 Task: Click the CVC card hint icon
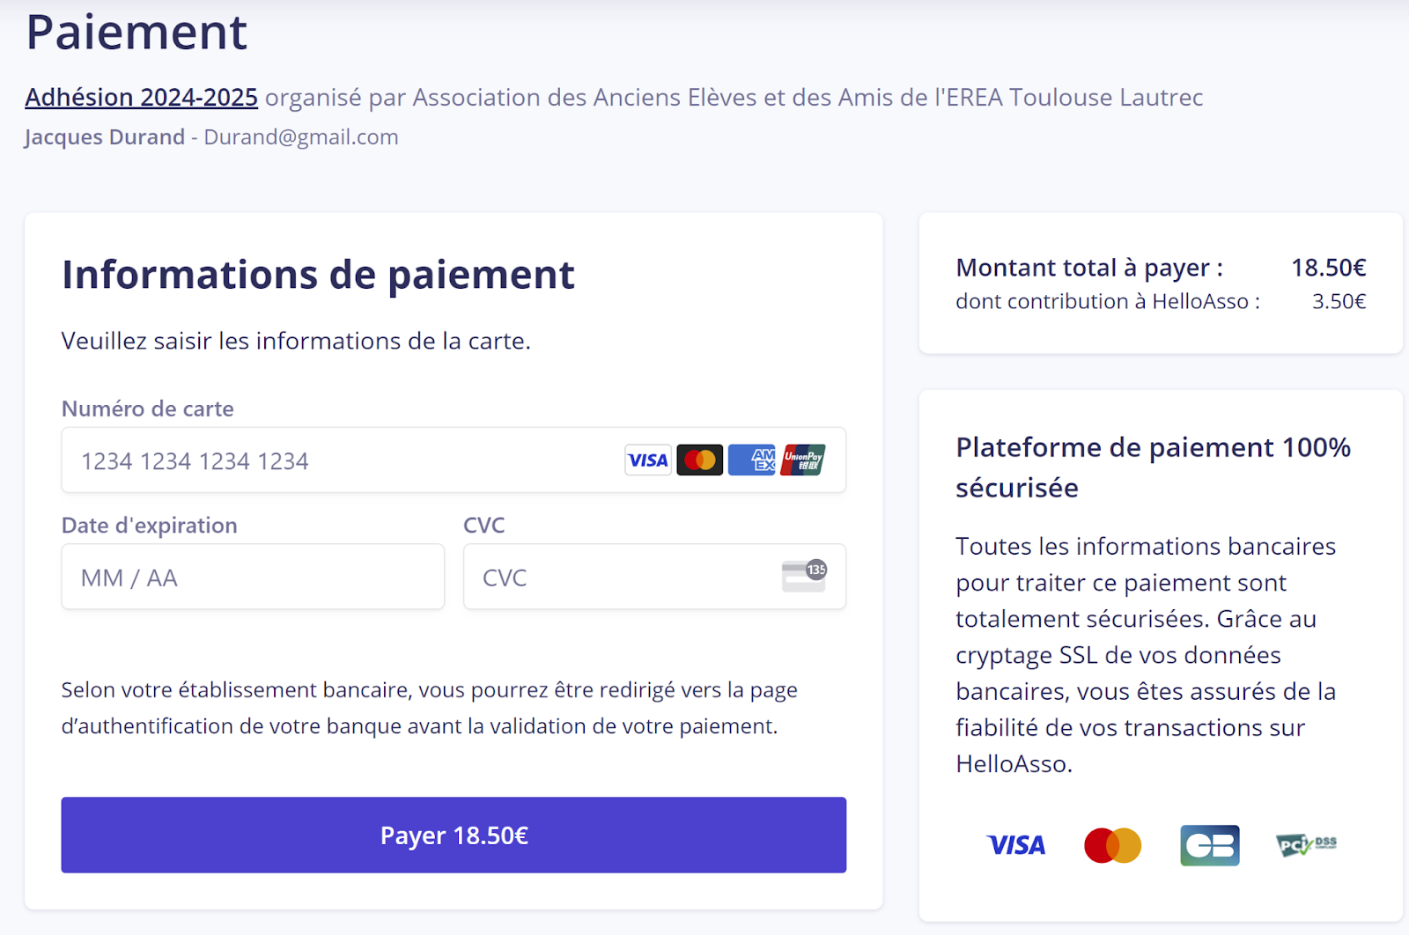click(804, 576)
